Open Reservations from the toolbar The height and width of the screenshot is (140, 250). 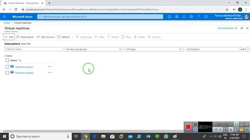click(25, 37)
